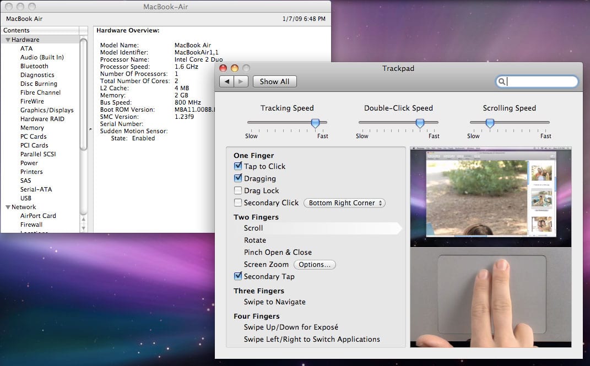Image resolution: width=590 pixels, height=366 pixels.
Task: Select PCI Cards in sidebar
Action: 34,145
